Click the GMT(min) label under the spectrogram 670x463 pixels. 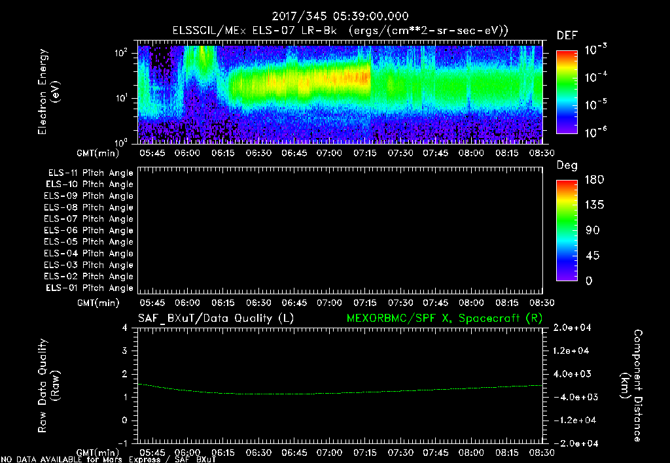(98, 153)
